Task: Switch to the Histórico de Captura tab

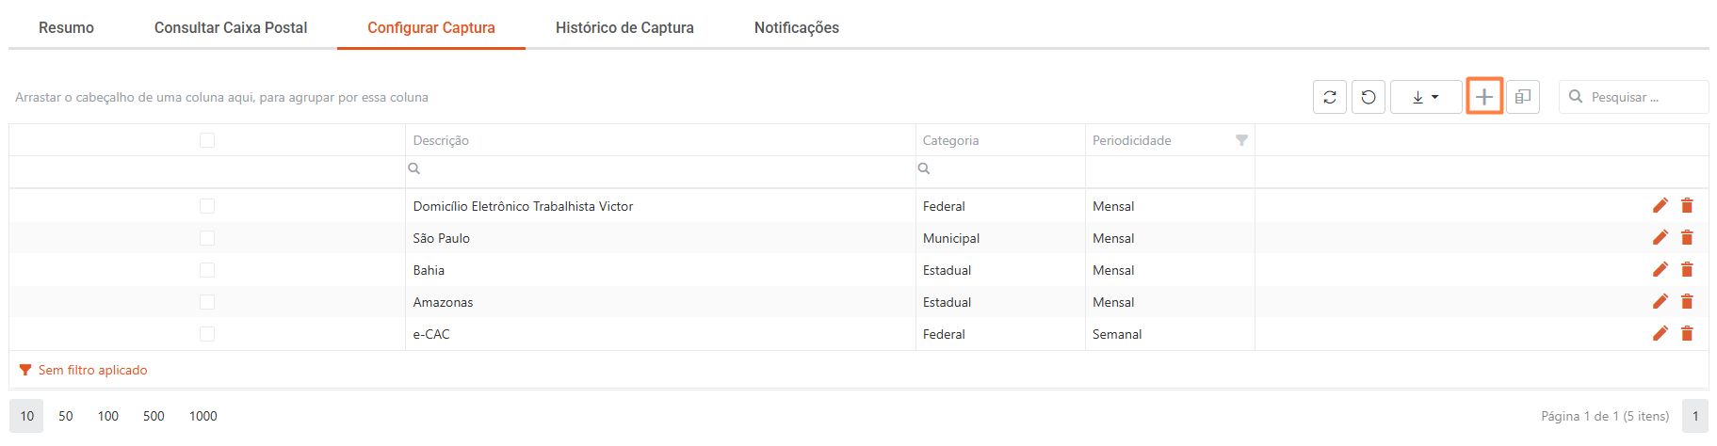Action: click(x=624, y=27)
